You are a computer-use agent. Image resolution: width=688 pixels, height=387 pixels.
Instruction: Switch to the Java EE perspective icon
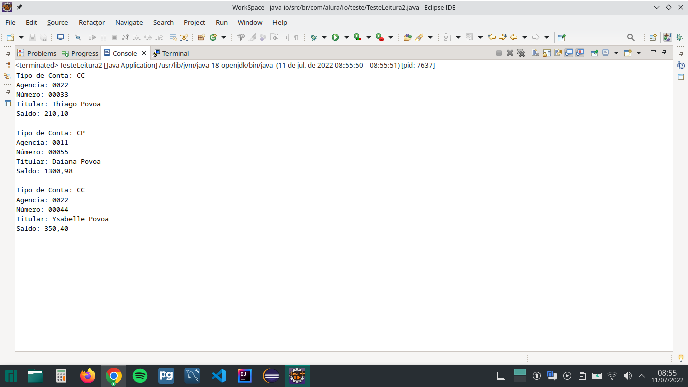pyautogui.click(x=667, y=37)
